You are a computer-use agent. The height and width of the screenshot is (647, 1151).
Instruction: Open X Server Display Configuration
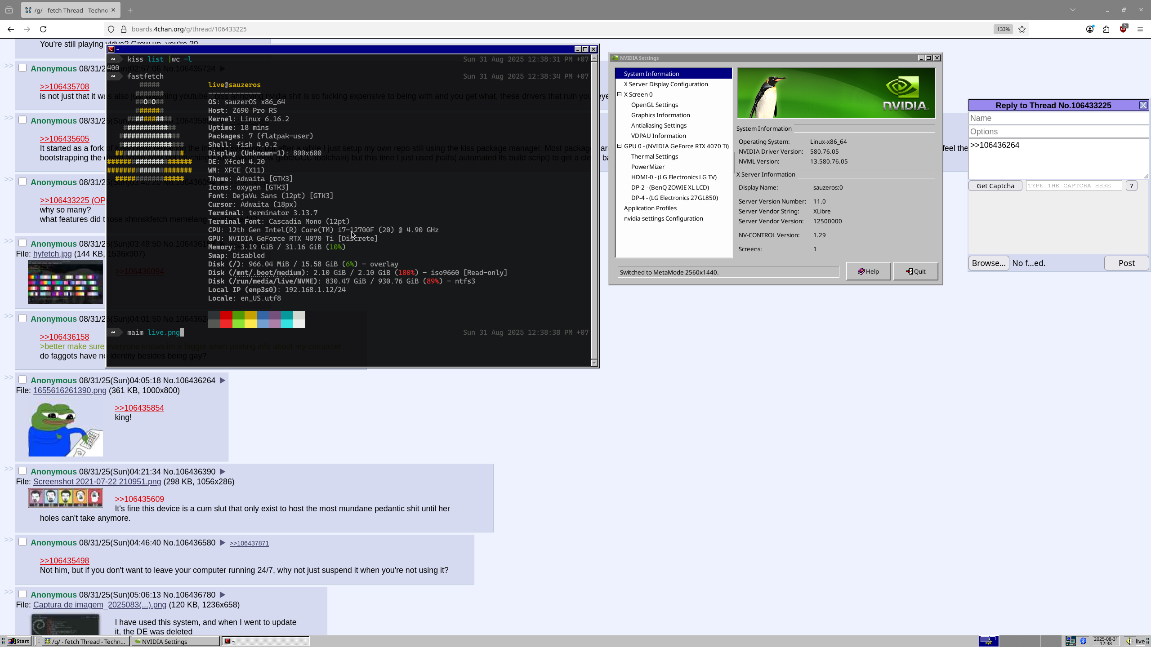pos(666,84)
